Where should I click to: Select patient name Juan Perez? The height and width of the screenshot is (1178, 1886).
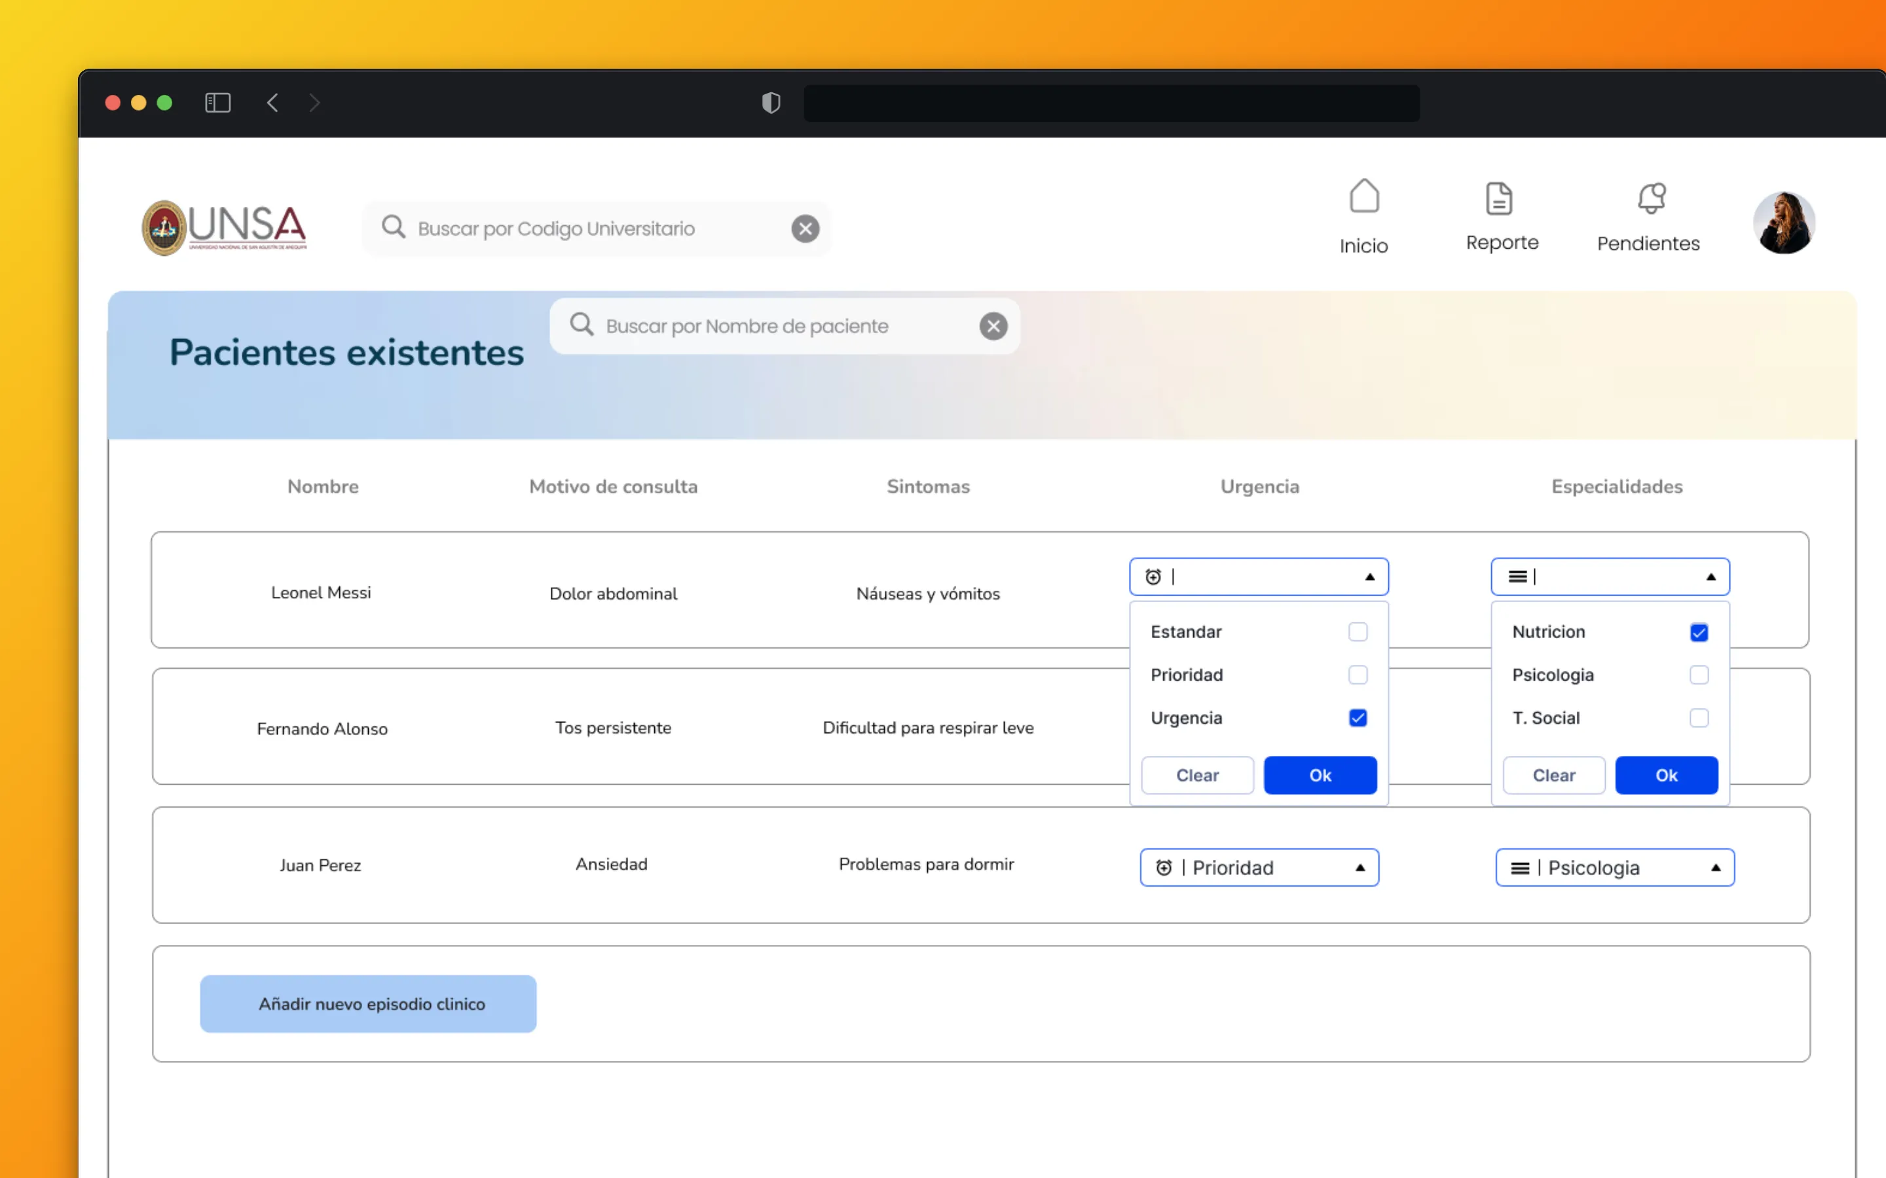[320, 865]
